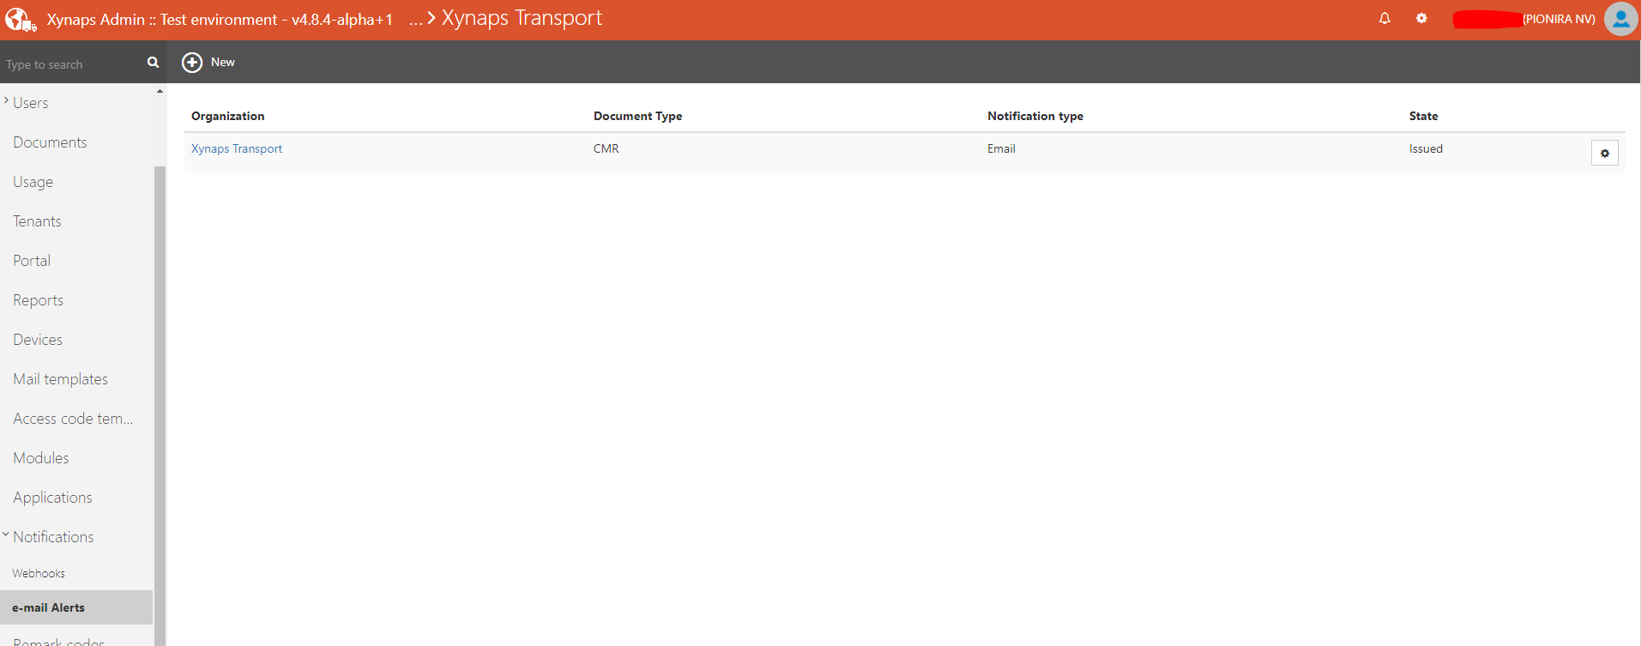Select e-mail Alerts in sidebar

49,607
